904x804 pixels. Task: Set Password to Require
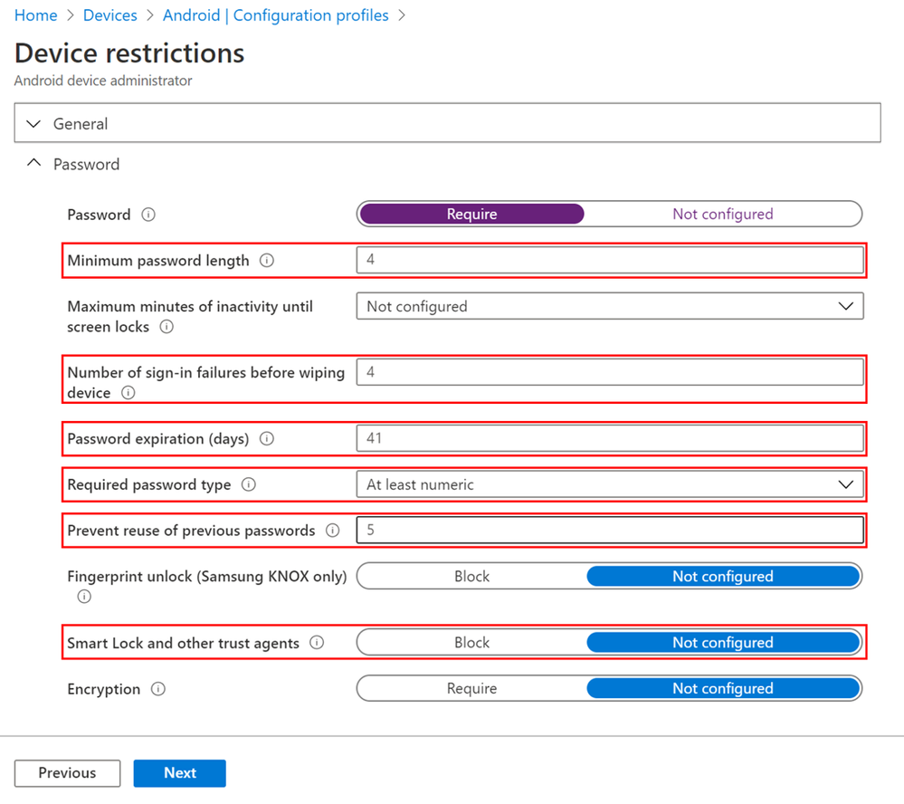click(x=471, y=214)
